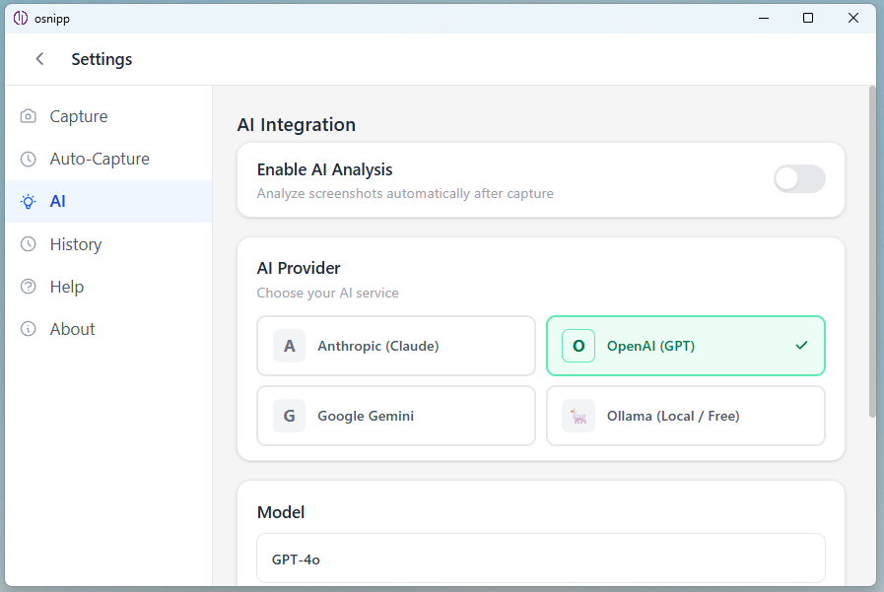The width and height of the screenshot is (884, 592).
Task: Enable AI Analysis with the switch
Action: pos(798,179)
